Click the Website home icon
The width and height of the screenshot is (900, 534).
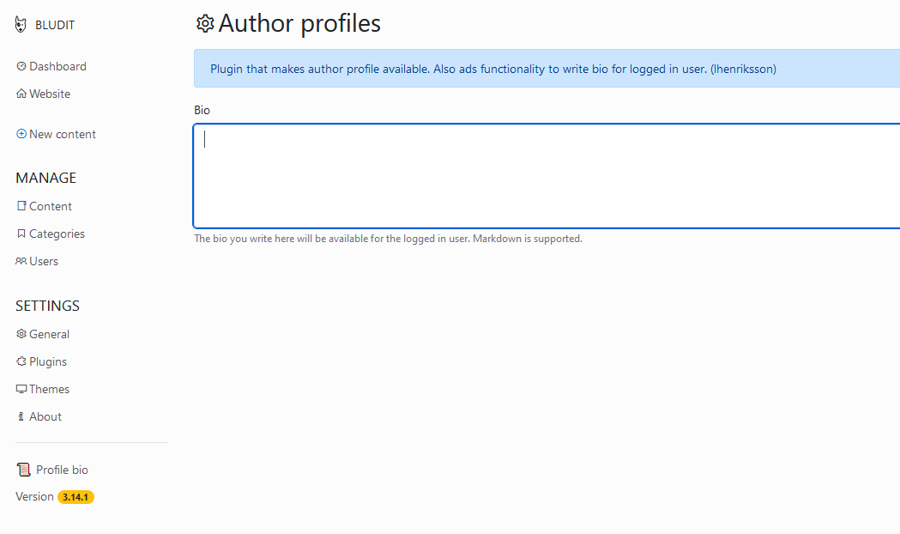[x=20, y=94]
